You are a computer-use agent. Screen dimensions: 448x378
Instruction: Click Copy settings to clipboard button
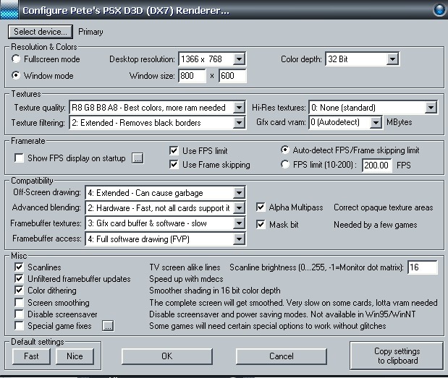(397, 356)
